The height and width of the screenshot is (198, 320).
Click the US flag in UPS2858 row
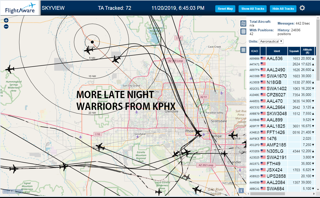click(x=263, y=176)
